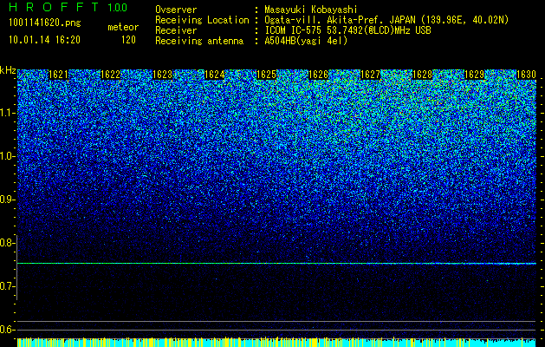Select the filename 1001141620.png
545x347 pixels.
[x=45, y=23]
